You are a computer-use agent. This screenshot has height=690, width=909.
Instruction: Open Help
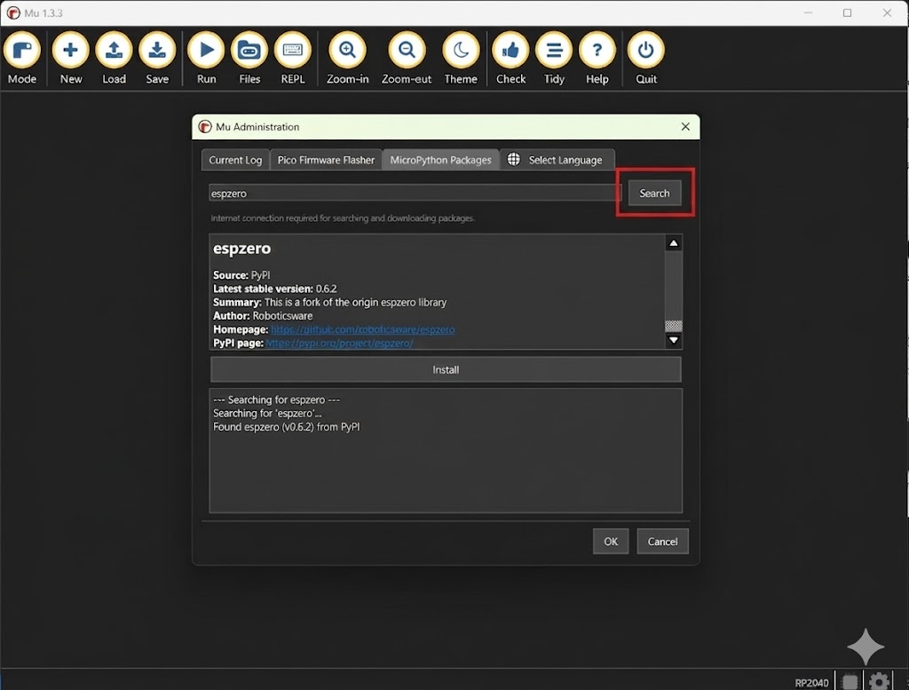tap(597, 59)
